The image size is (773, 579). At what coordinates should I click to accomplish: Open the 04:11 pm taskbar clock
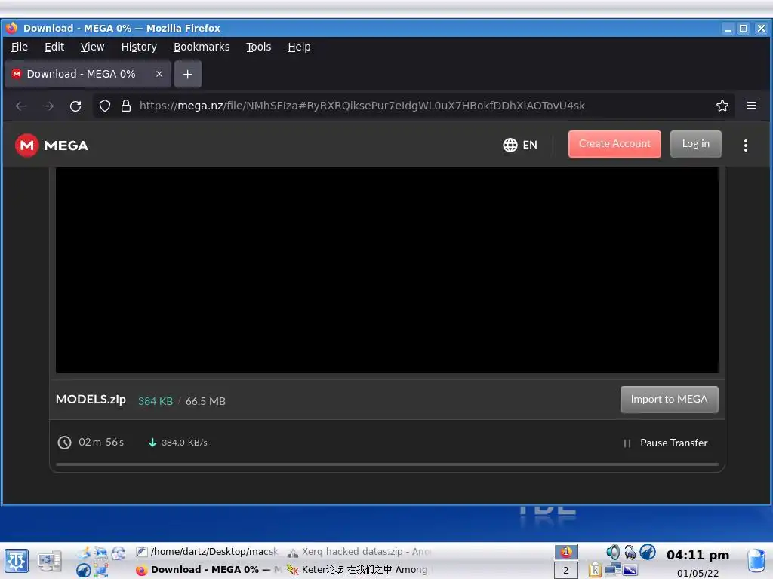click(x=698, y=556)
